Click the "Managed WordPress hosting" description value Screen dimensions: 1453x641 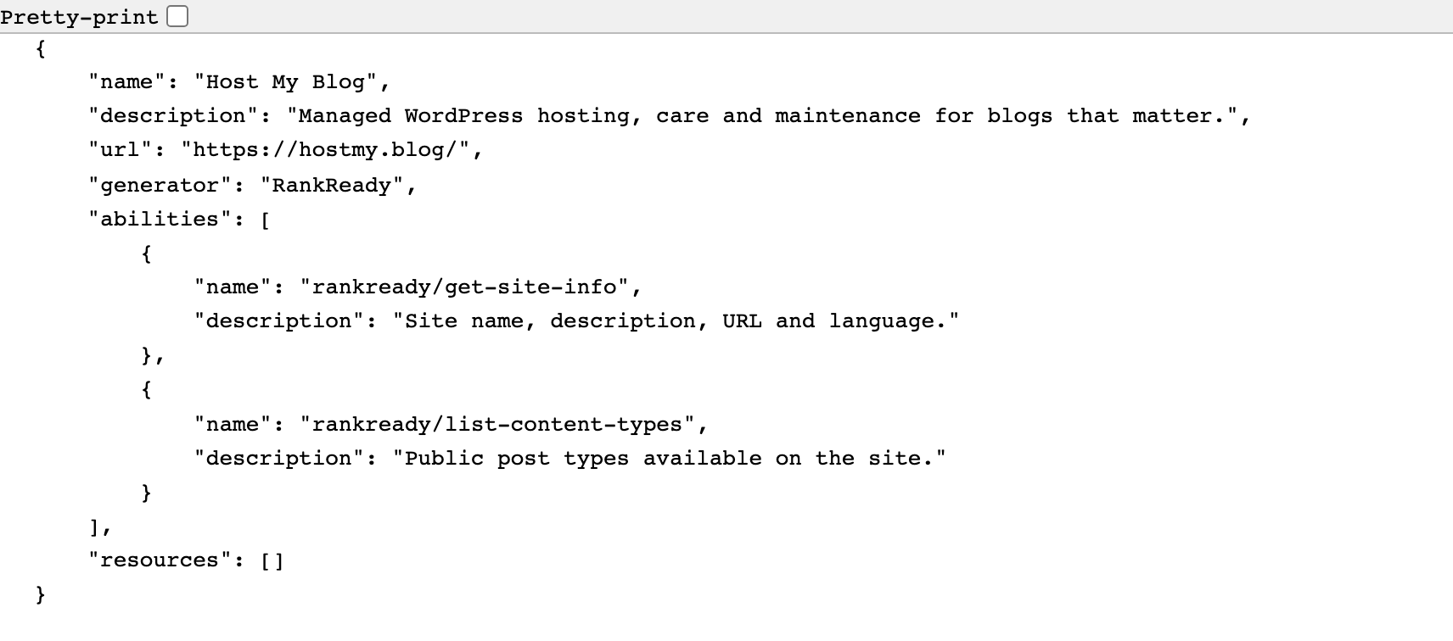pyautogui.click(x=762, y=116)
